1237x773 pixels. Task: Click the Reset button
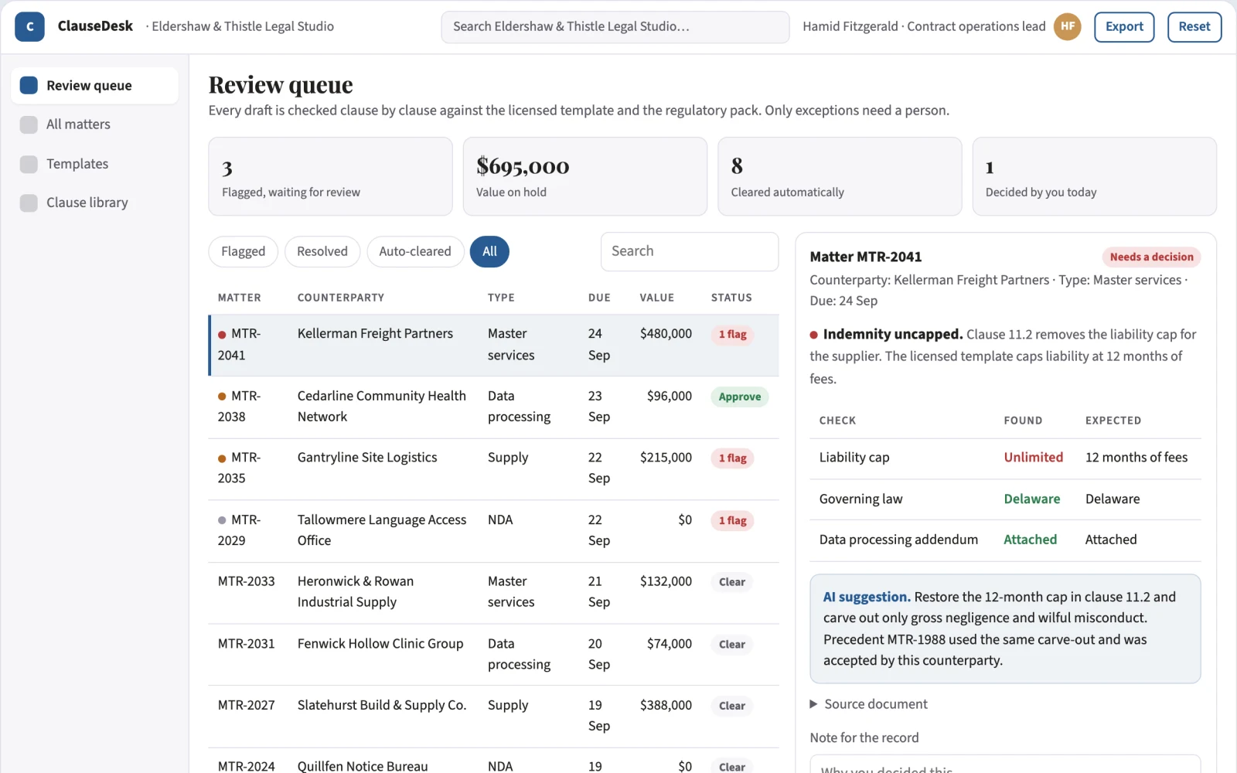click(1194, 26)
